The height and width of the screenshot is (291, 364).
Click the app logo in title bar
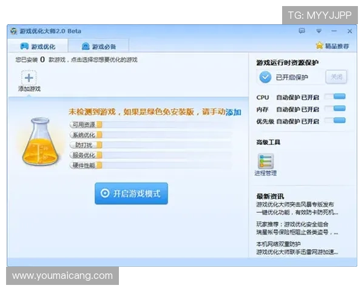[x=13, y=31]
